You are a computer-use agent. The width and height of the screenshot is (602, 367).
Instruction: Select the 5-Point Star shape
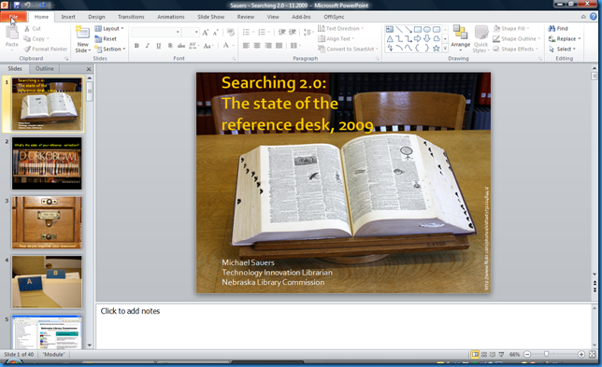point(437,49)
